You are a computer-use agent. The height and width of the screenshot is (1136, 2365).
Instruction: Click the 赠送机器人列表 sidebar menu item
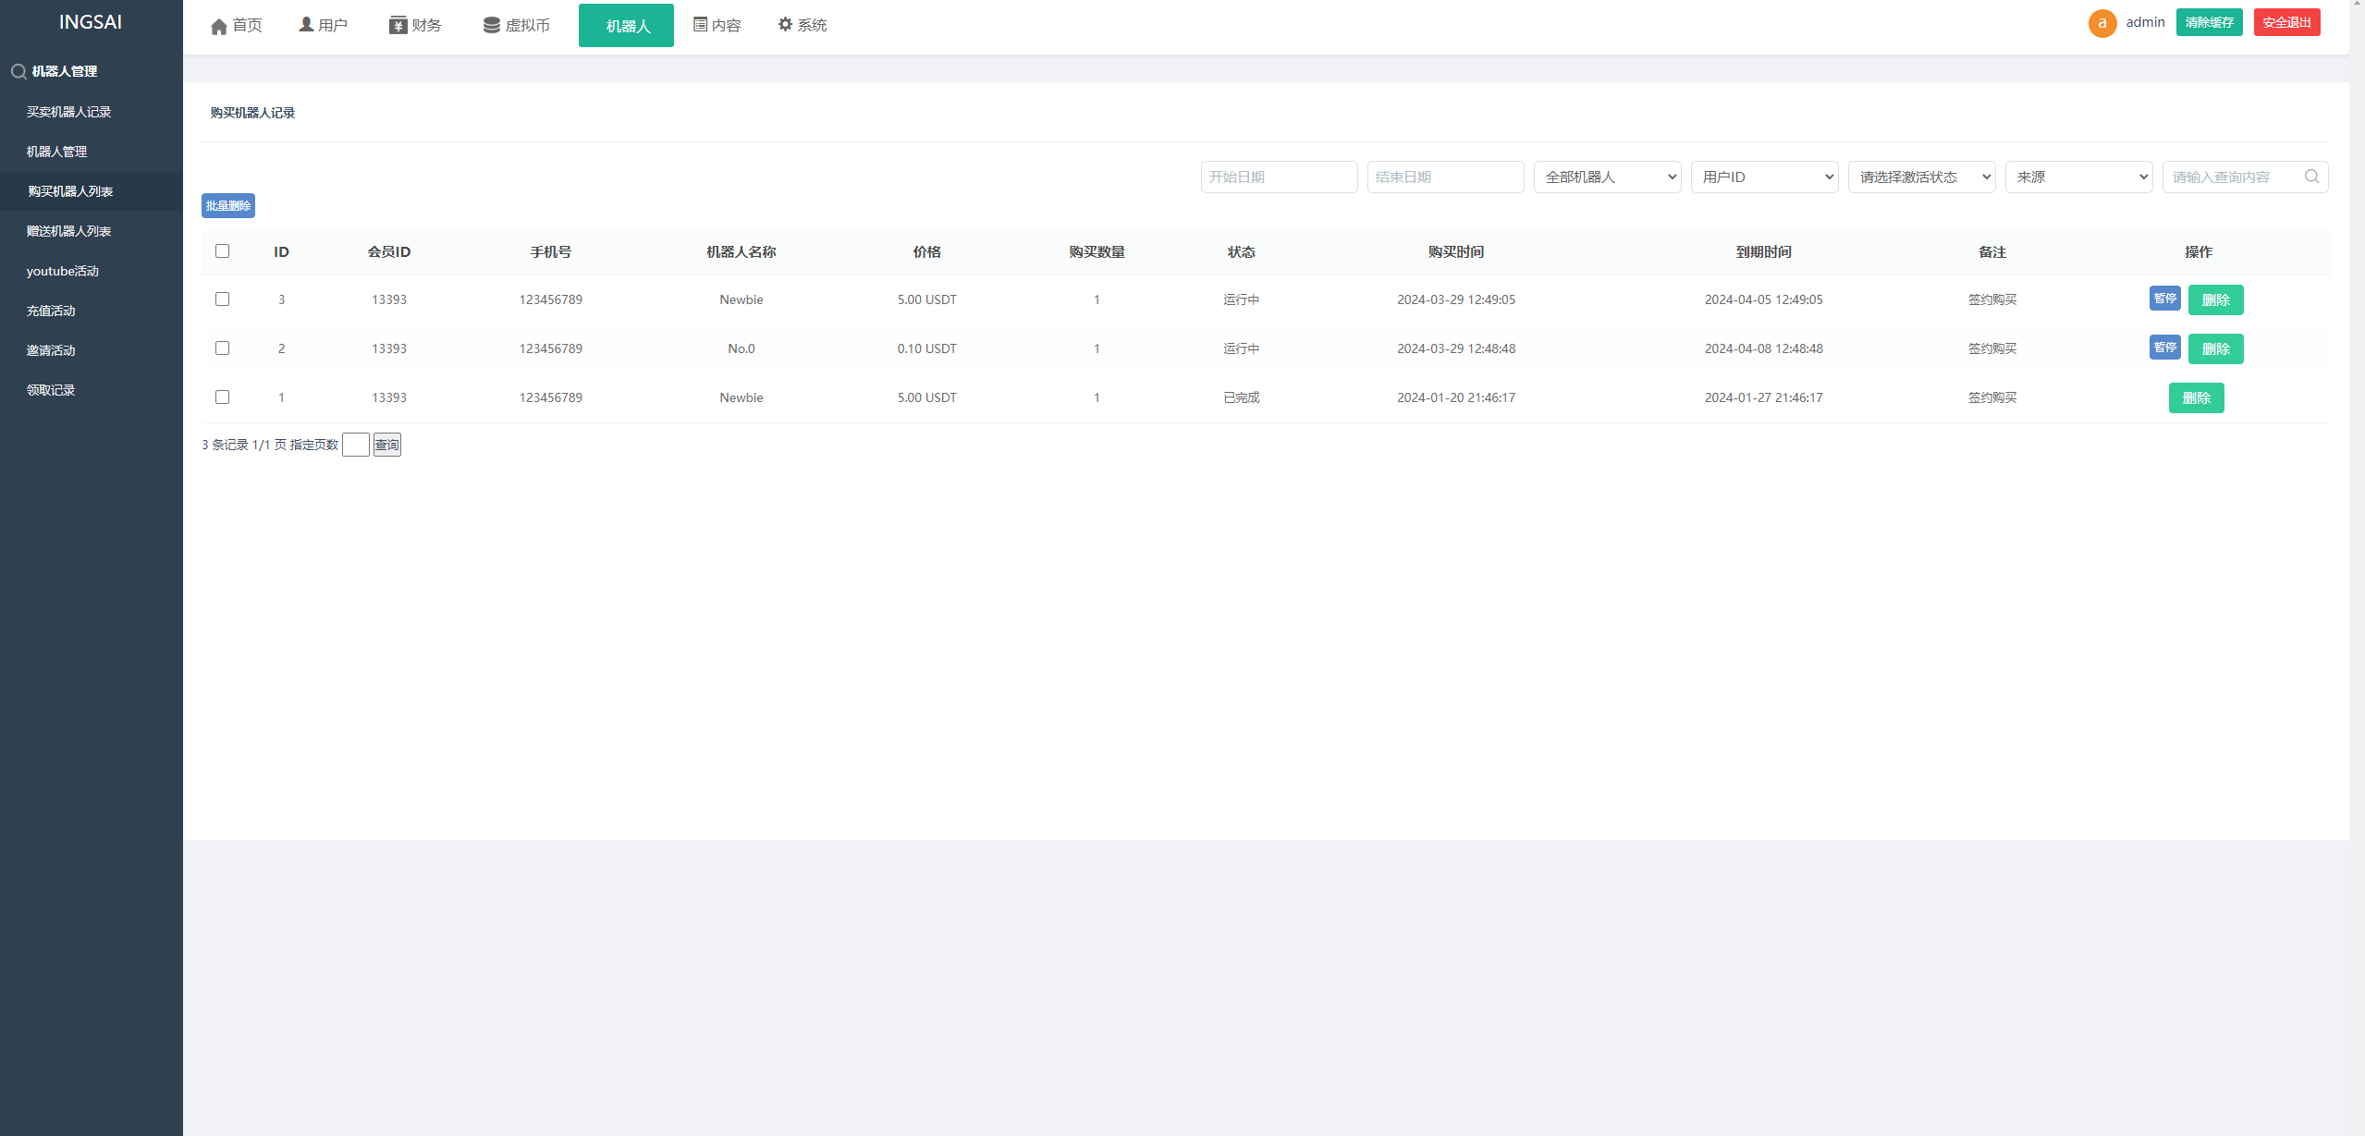point(71,231)
